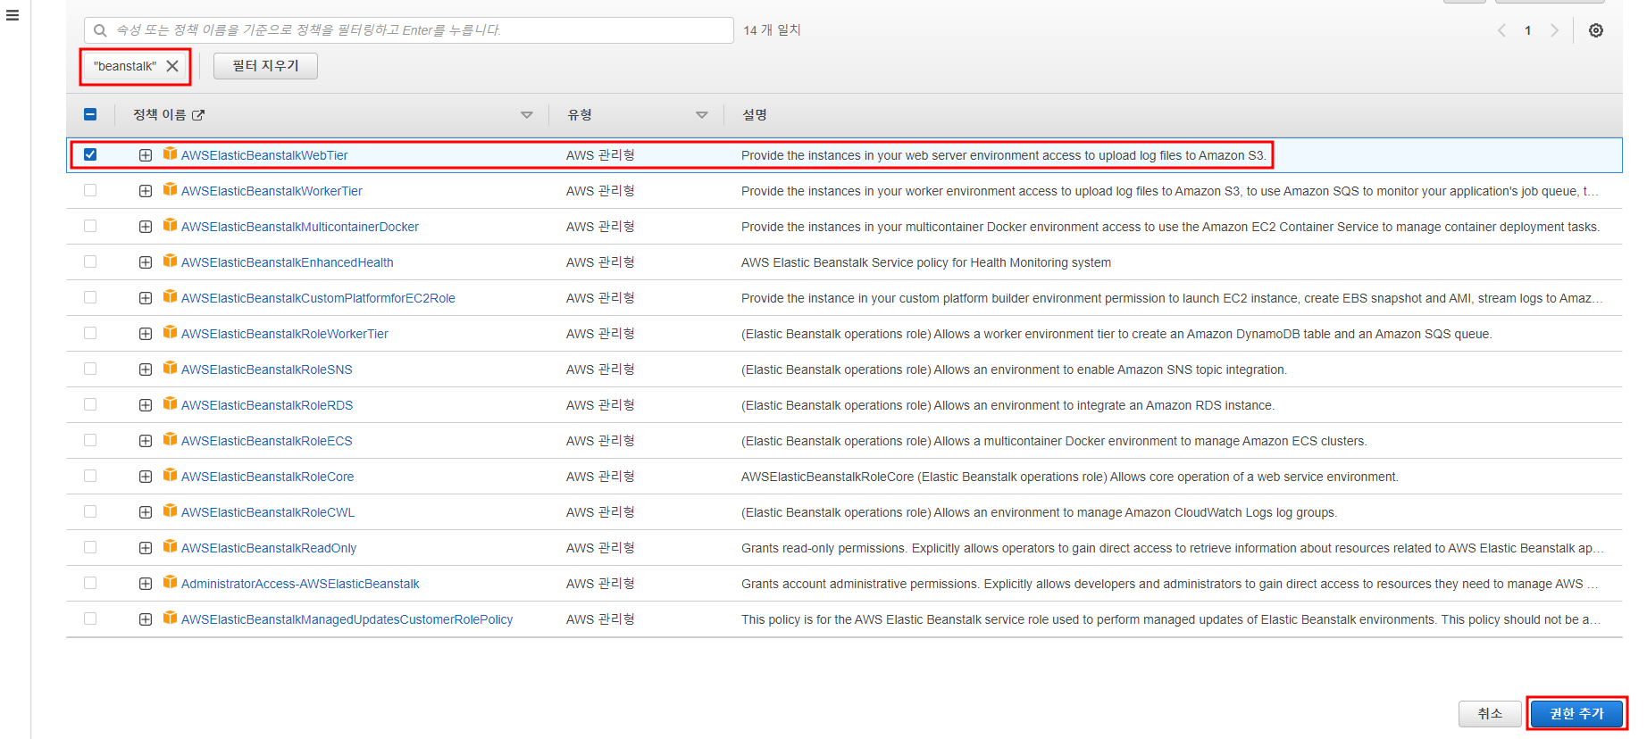This screenshot has width=1647, height=739.
Task: Check the AWSElasticBeanstalkManagedUpdatesCustomerRolePolicy checkbox
Action: click(90, 619)
